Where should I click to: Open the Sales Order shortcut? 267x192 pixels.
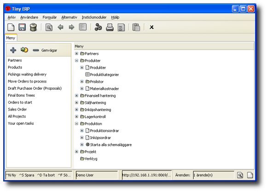(17, 110)
